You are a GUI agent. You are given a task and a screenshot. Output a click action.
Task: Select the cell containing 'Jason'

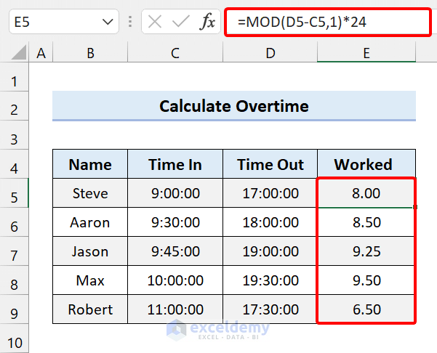tap(90, 251)
